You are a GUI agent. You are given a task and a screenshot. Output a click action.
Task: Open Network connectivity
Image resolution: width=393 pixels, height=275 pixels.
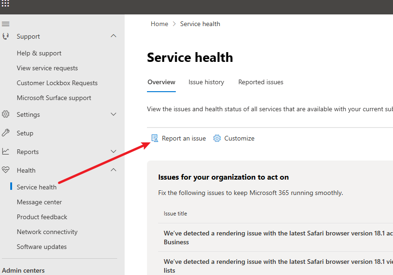point(47,232)
